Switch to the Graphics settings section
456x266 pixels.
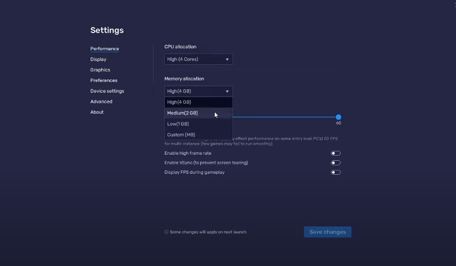100,70
